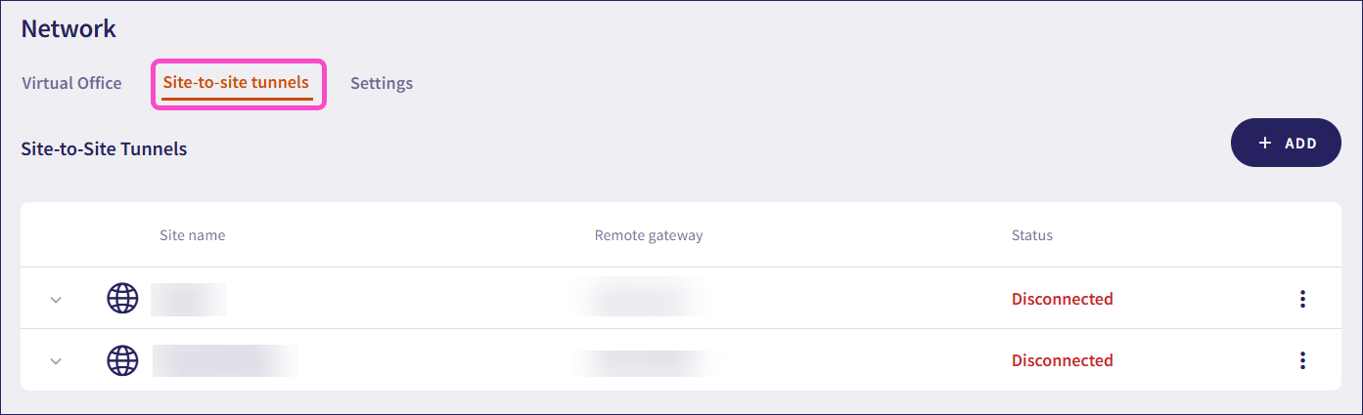Expand the first tunnel row with its chevron

[56, 300]
